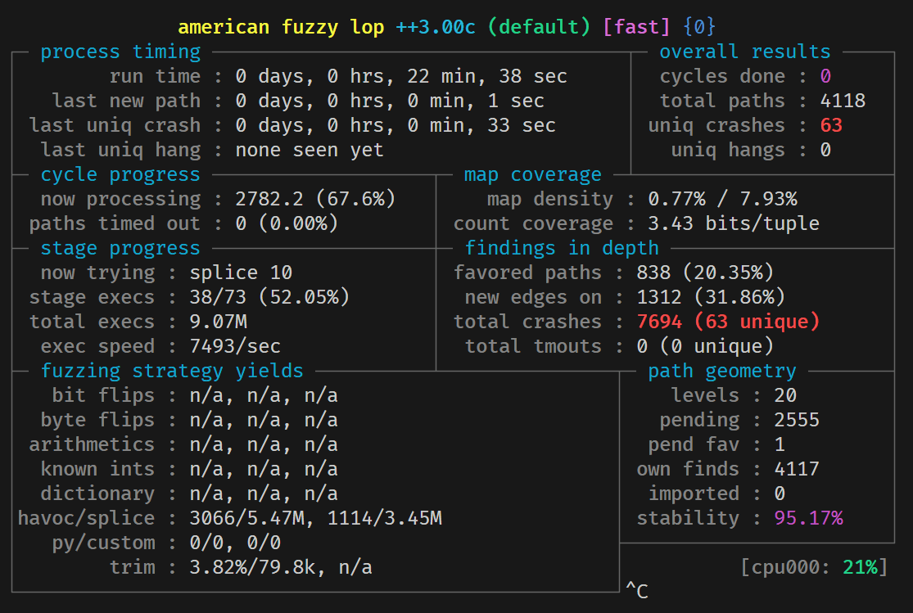This screenshot has height=613, width=913.
Task: Select the 'splice 10' stage value
Action: [241, 273]
